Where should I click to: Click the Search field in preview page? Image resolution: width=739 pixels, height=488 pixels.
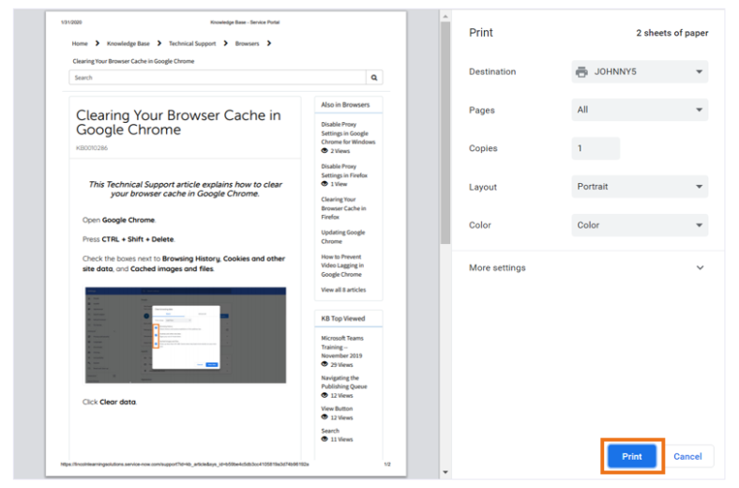pyautogui.click(x=218, y=77)
